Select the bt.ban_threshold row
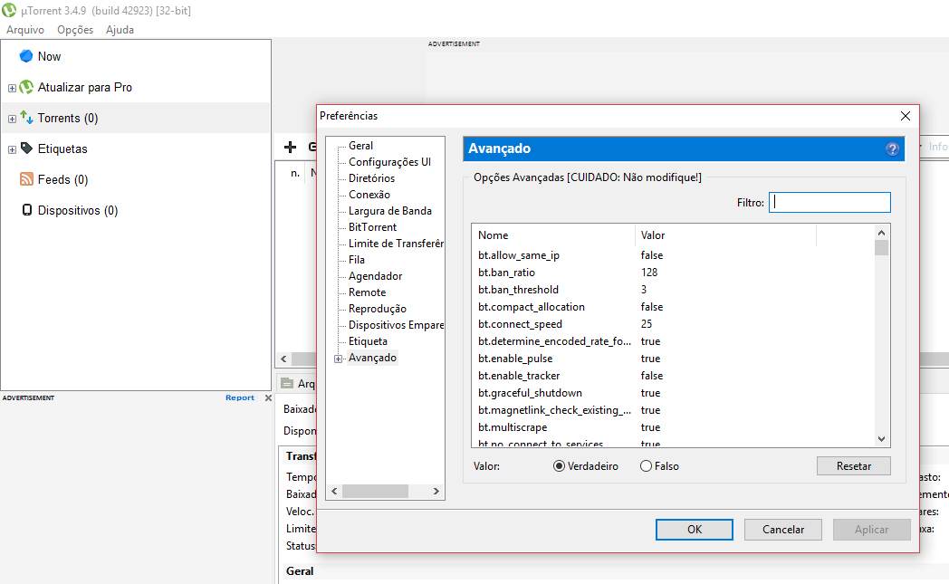Viewport: 949px width, 584px height. [x=673, y=290]
